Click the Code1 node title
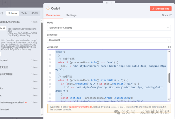175x119 pixels. [x=55, y=9]
